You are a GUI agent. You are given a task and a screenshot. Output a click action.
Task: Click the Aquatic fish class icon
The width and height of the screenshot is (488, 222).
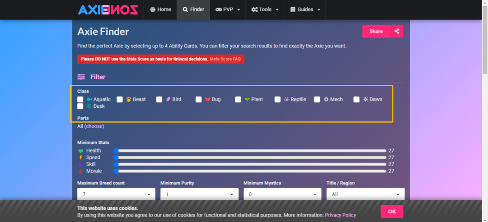(x=89, y=99)
